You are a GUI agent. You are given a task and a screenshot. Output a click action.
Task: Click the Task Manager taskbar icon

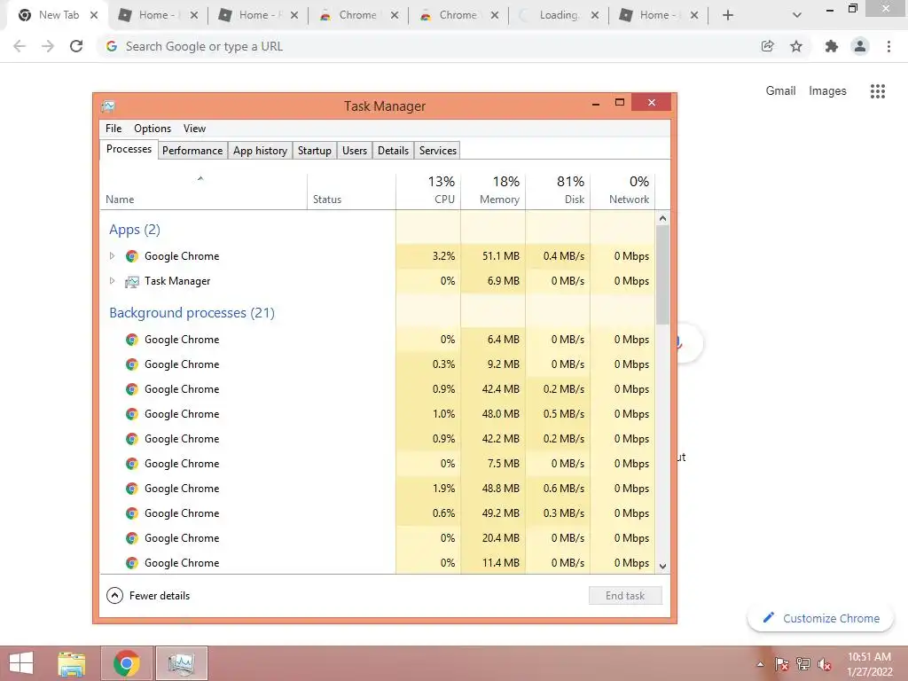[181, 663]
